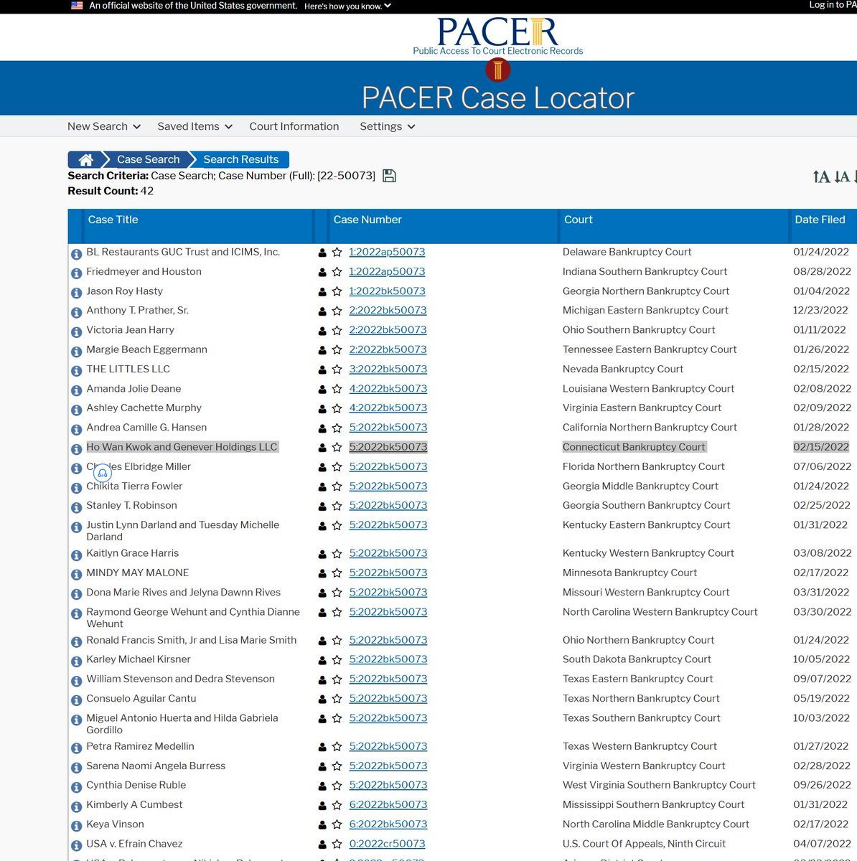The image size is (857, 861).
Task: Open case 0:2022cr50073 USA v. Efrain Chavez
Action: tap(387, 844)
